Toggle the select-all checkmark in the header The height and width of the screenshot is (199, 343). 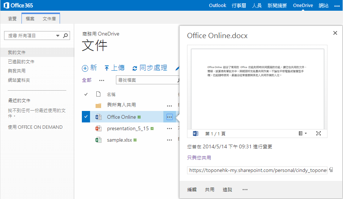tap(86, 94)
